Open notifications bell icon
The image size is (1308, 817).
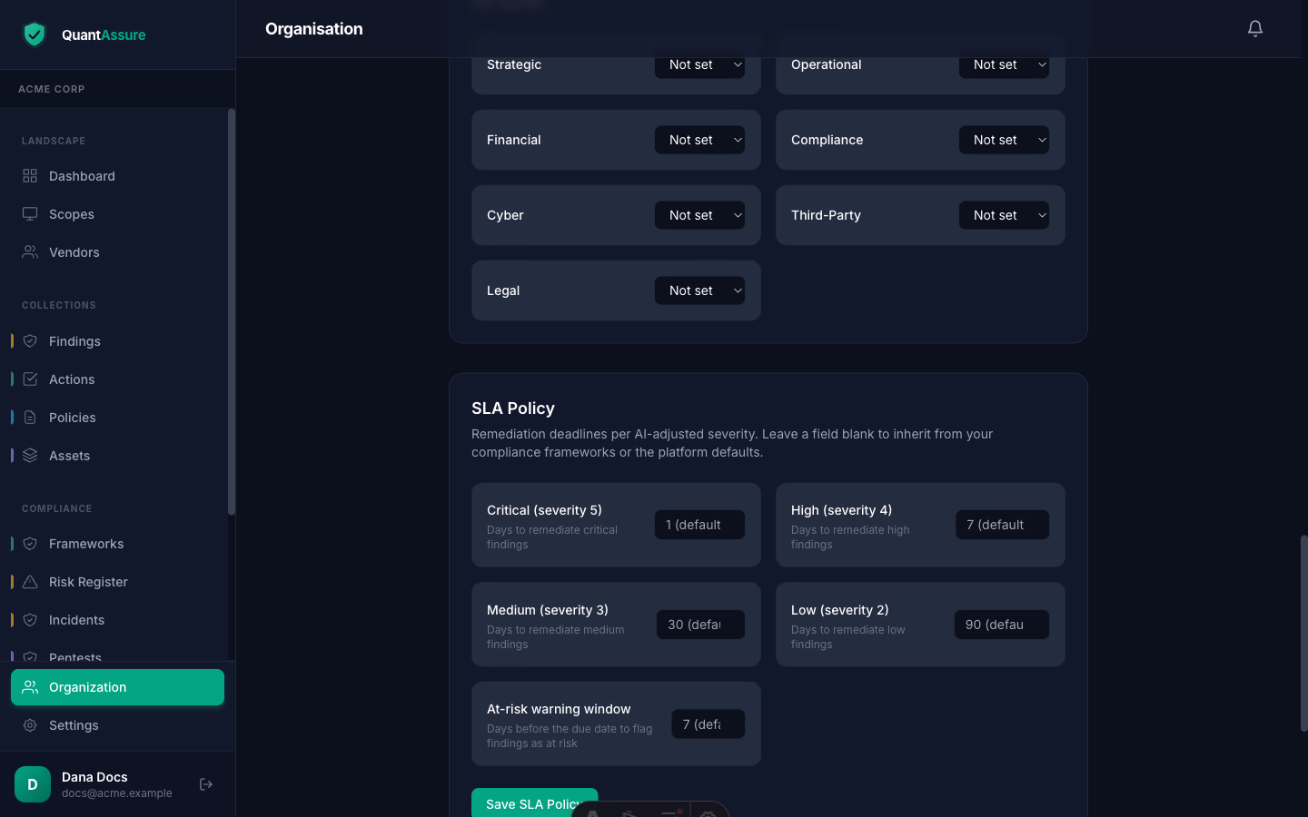click(x=1255, y=29)
